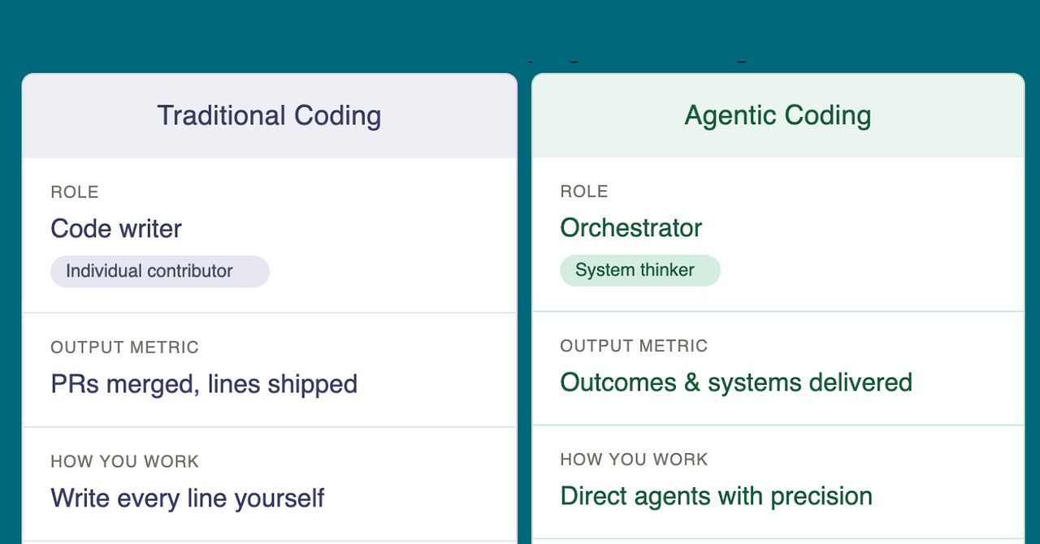Click Write every line yourself text
1040x544 pixels.
188,498
